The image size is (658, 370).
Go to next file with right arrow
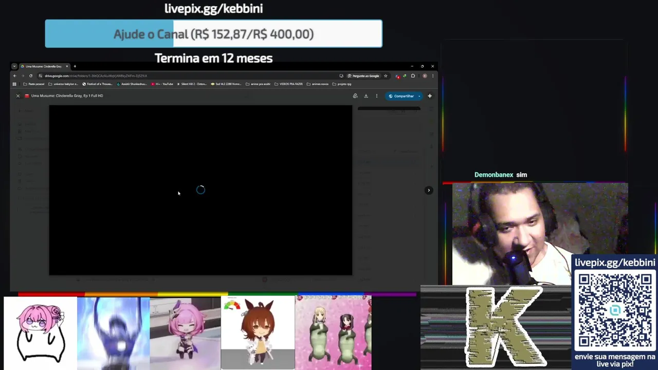pyautogui.click(x=429, y=190)
